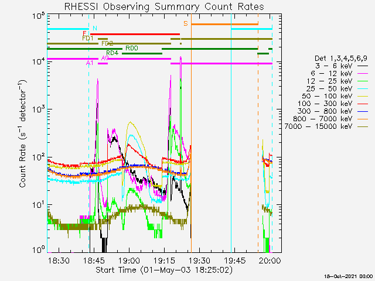Click the red 'F' flare flag label
Screen dimensions: 375x281
[84, 33]
